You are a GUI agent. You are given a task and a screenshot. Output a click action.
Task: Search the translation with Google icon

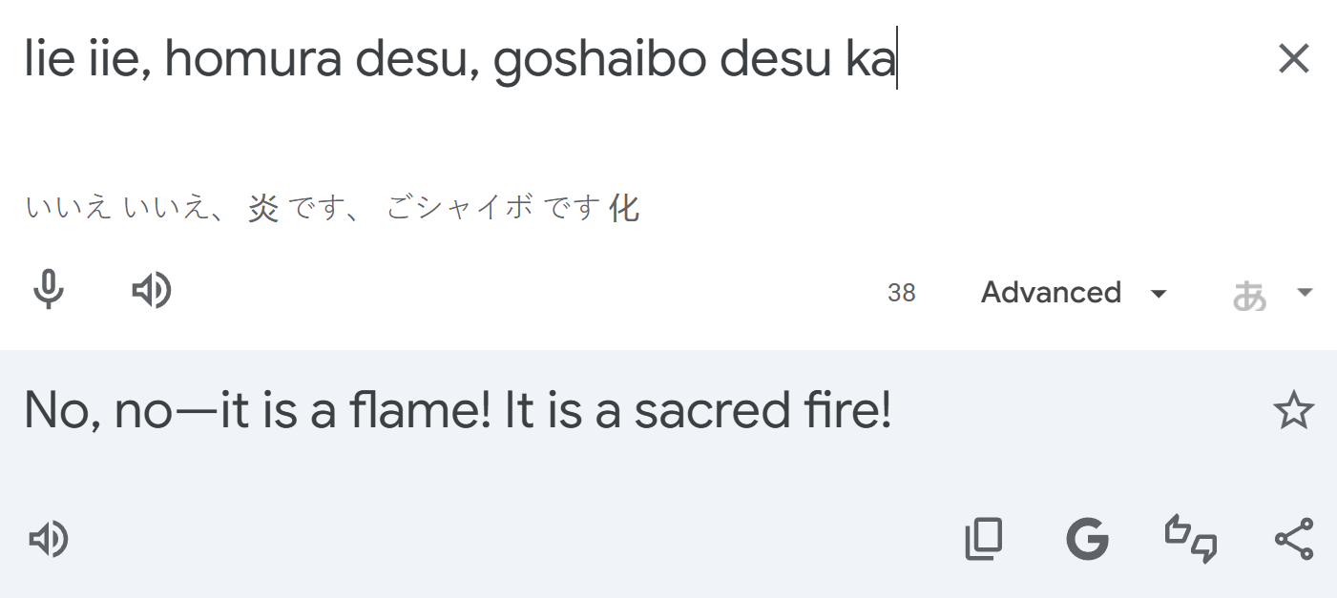1087,539
